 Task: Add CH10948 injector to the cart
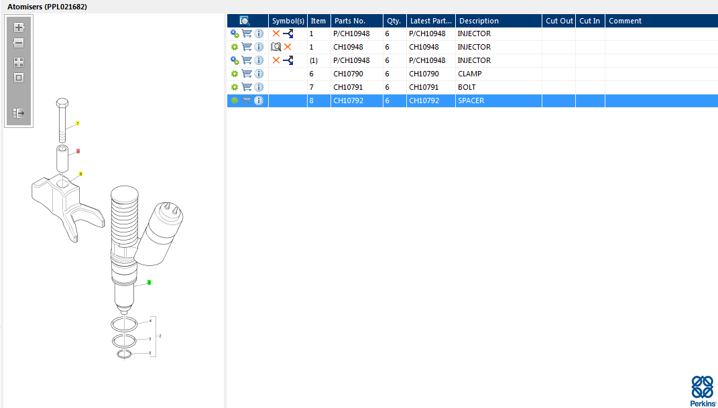(x=247, y=47)
